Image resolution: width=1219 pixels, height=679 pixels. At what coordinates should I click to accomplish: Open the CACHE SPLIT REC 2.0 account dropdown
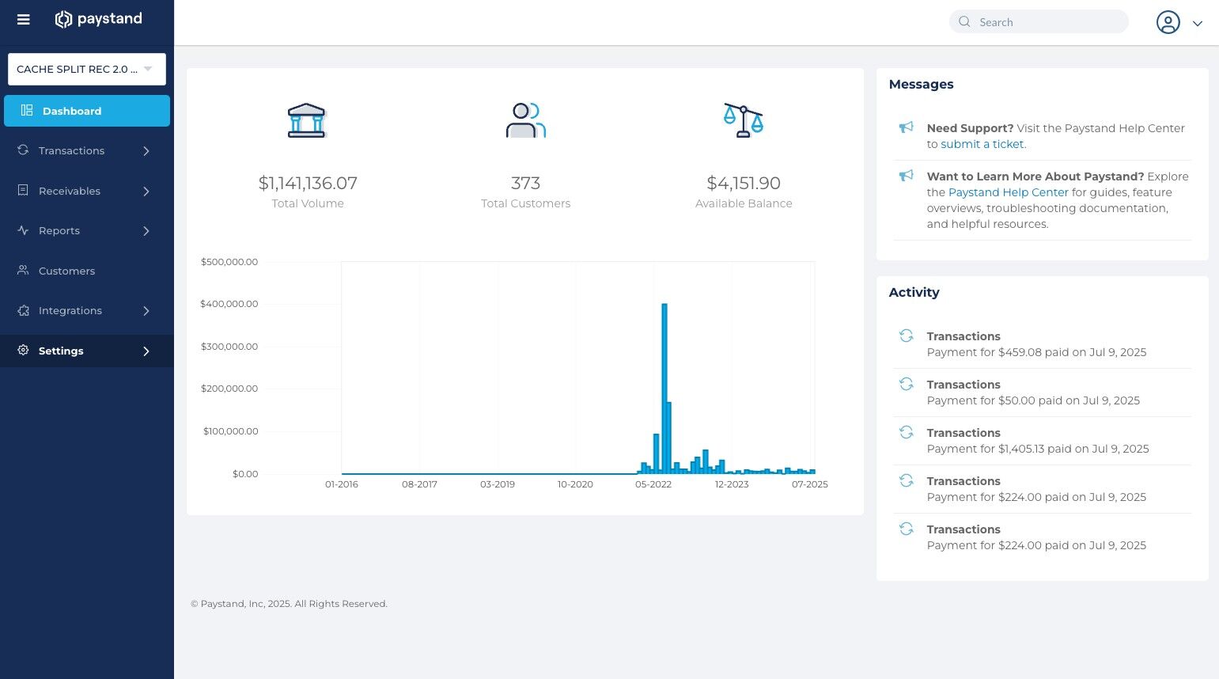[x=87, y=69]
